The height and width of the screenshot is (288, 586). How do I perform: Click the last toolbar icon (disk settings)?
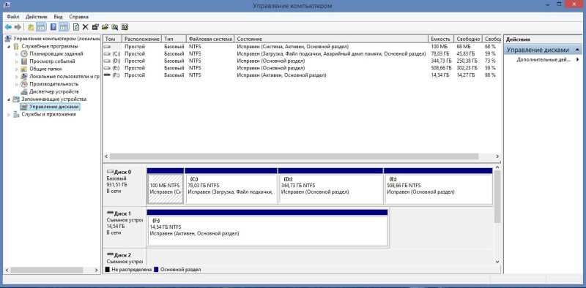tap(125, 27)
